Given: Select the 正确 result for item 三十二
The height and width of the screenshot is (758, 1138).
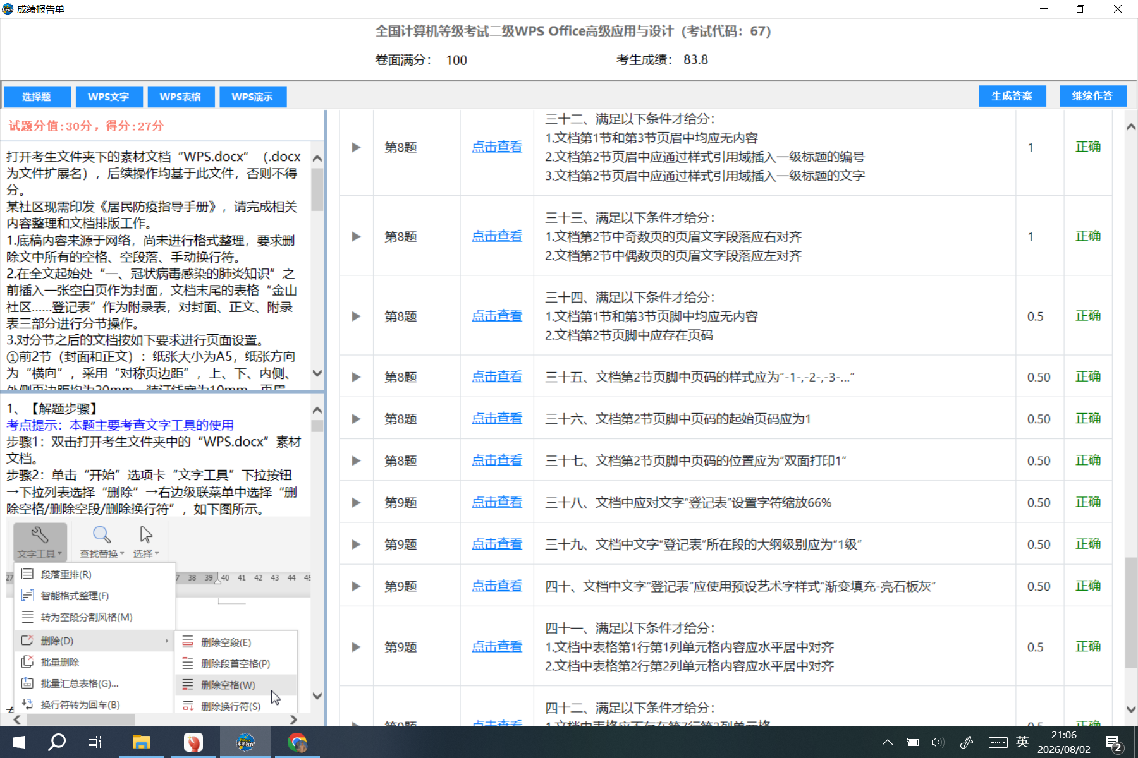Looking at the screenshot, I should tap(1088, 147).
